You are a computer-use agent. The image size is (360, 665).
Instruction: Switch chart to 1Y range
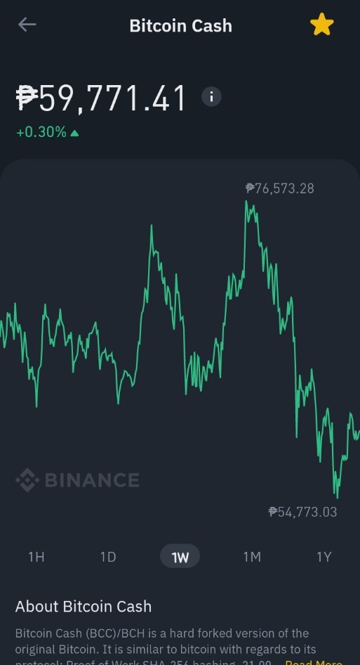pos(324,557)
